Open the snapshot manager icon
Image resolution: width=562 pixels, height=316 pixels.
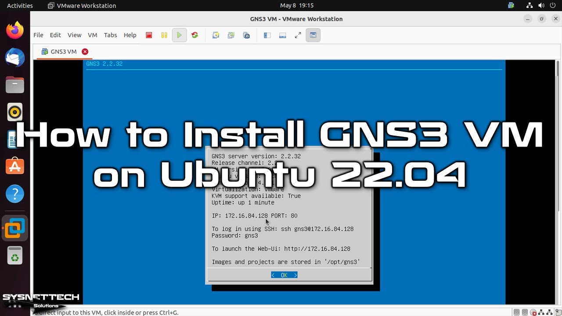[246, 35]
